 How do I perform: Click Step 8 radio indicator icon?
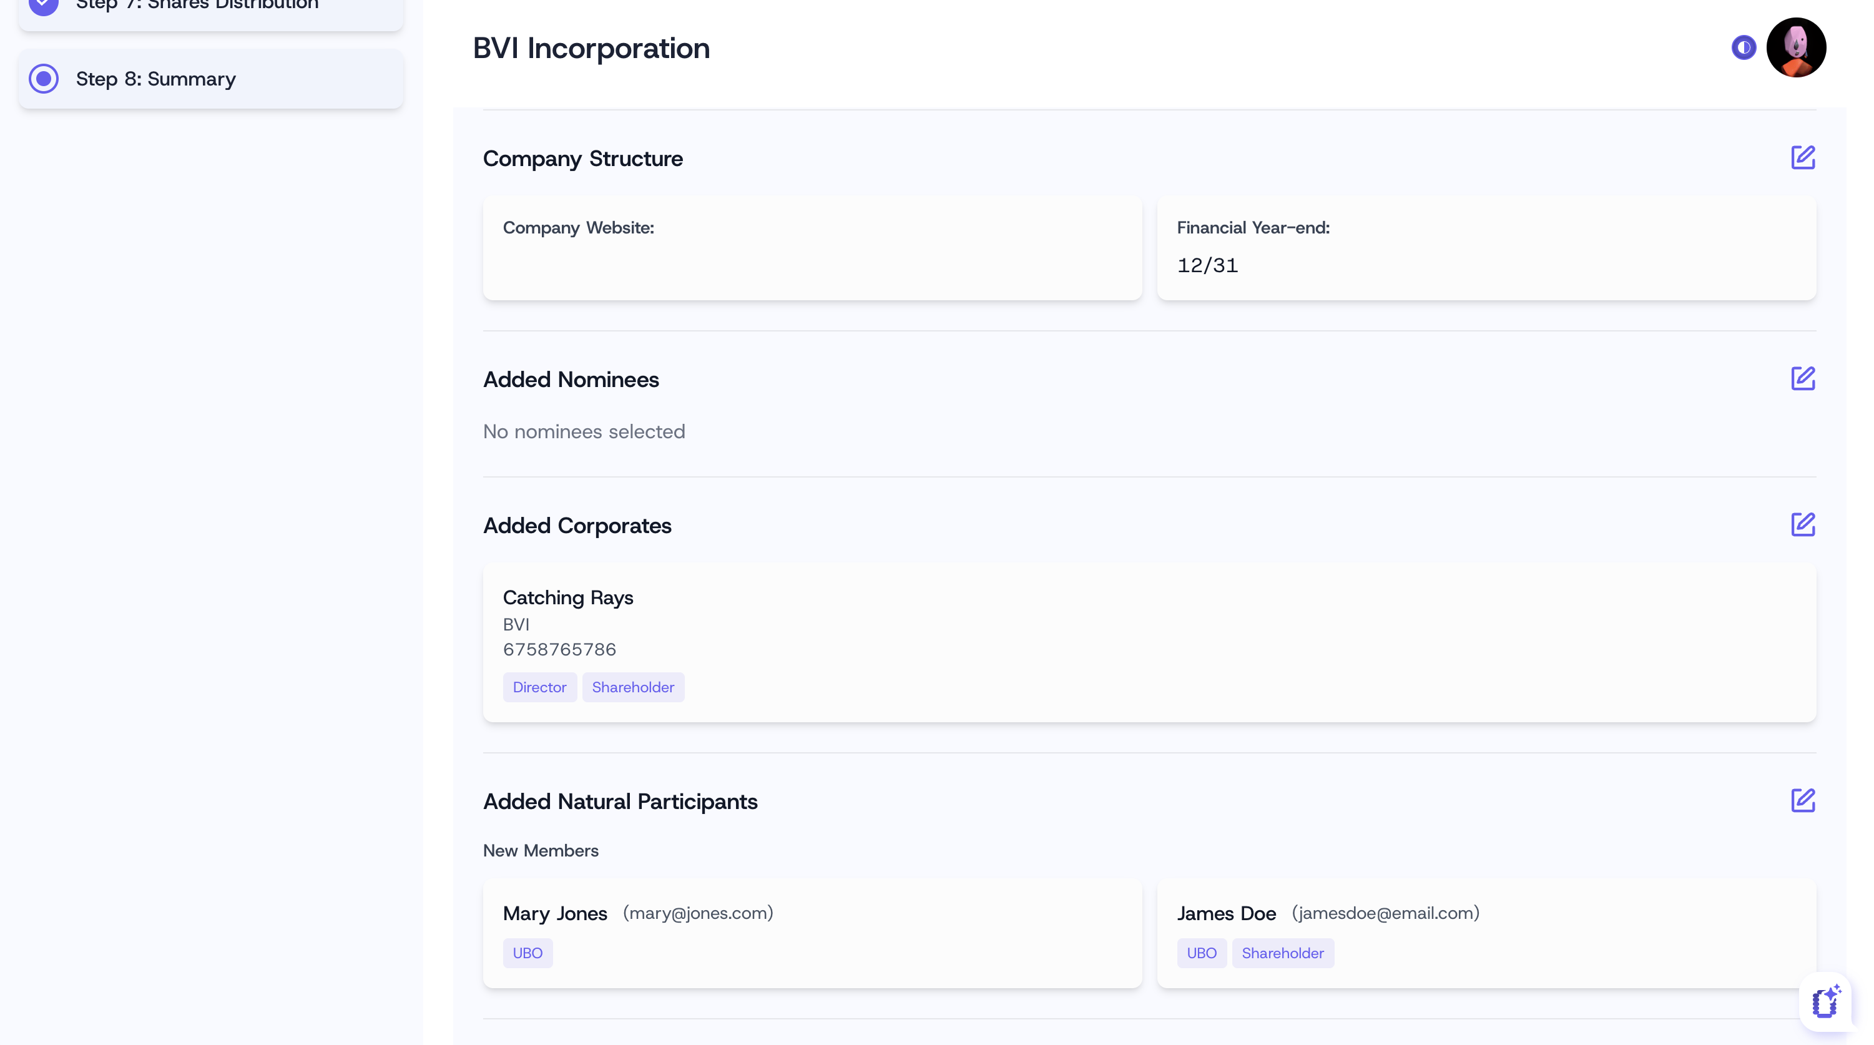point(44,79)
